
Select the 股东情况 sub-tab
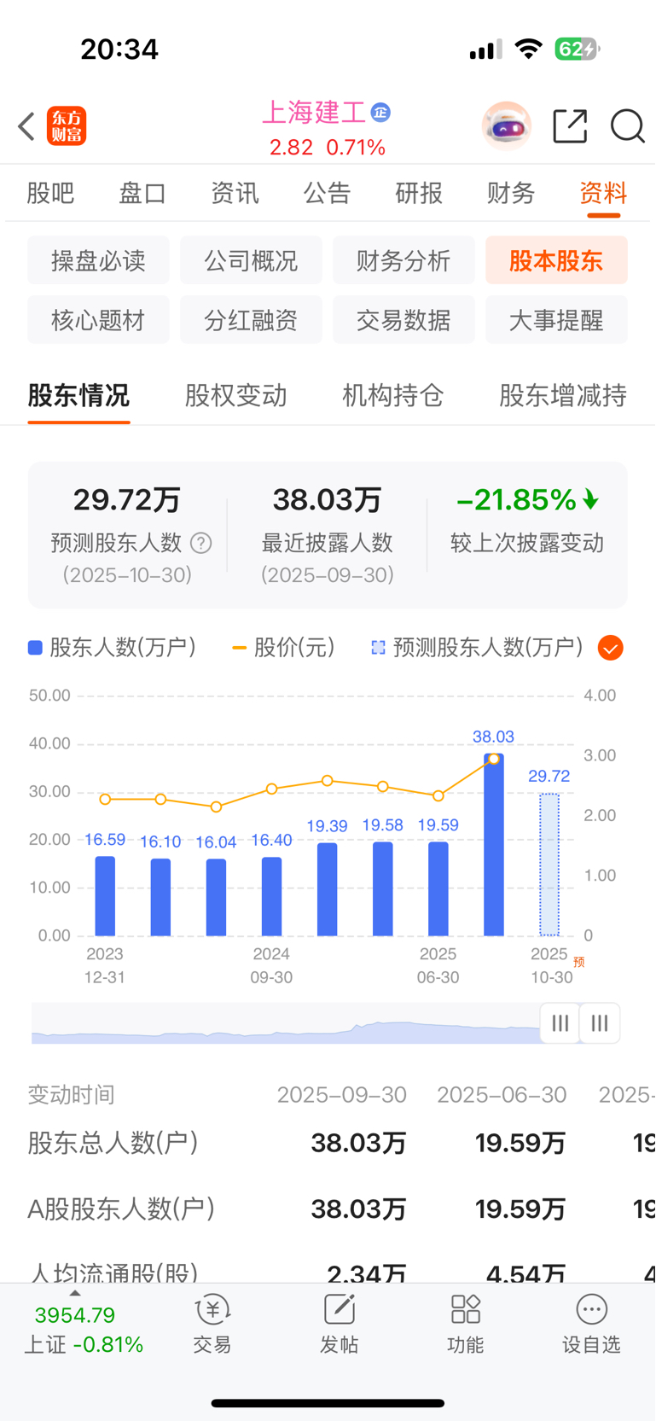point(78,395)
